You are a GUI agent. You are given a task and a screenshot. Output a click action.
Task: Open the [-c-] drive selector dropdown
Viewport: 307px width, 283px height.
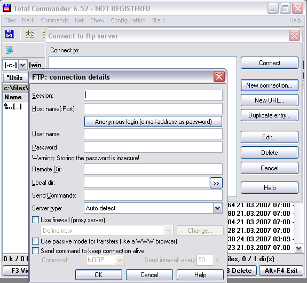pos(23,65)
